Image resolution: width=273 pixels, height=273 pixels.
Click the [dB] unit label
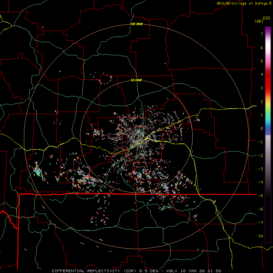pyautogui.click(x=259, y=21)
